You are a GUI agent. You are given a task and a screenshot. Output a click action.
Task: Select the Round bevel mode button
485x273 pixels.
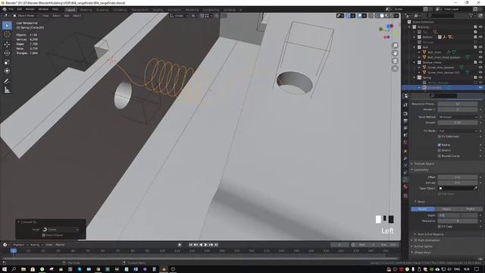tap(423, 209)
